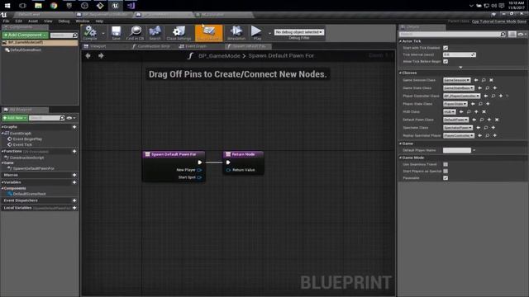Open the Default Pawn Class dropdown
The width and height of the screenshot is (529, 297).
[455, 120]
